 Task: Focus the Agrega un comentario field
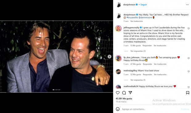coord(151,109)
